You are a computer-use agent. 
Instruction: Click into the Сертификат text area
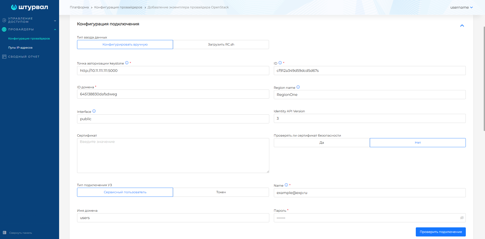click(x=173, y=156)
